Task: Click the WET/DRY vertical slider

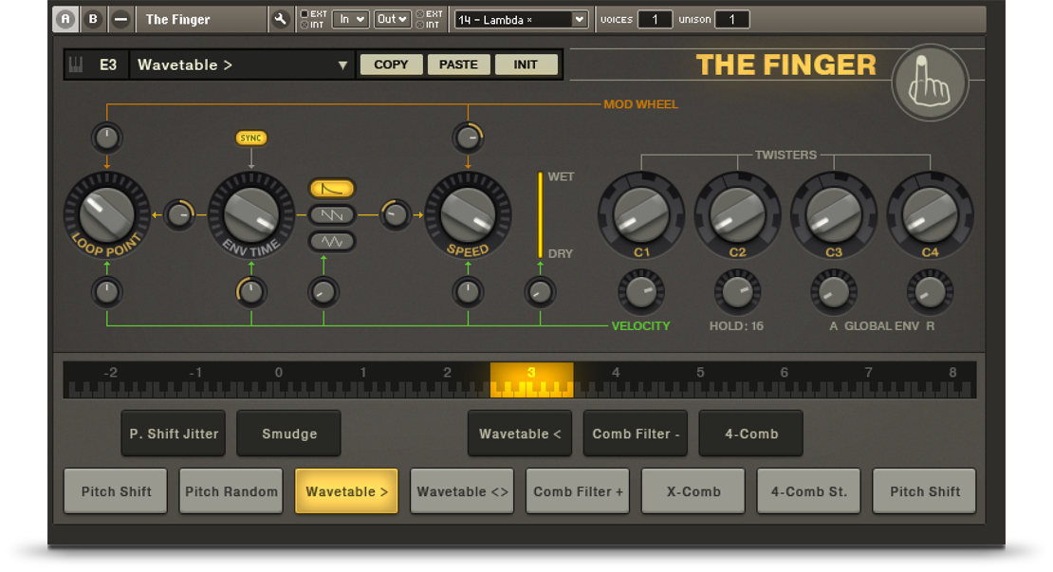Action: (x=540, y=214)
